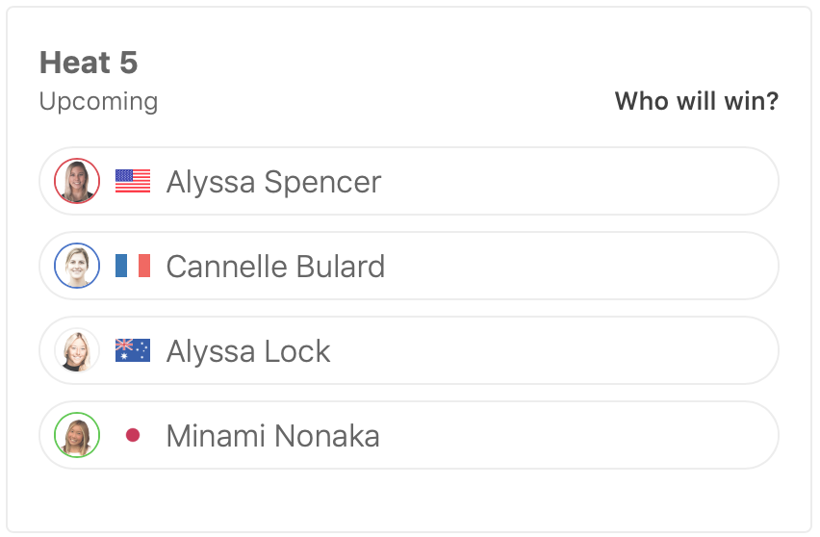Viewport: 820px width, 537px height.
Task: Click the United States flag icon
Action: pos(133,181)
